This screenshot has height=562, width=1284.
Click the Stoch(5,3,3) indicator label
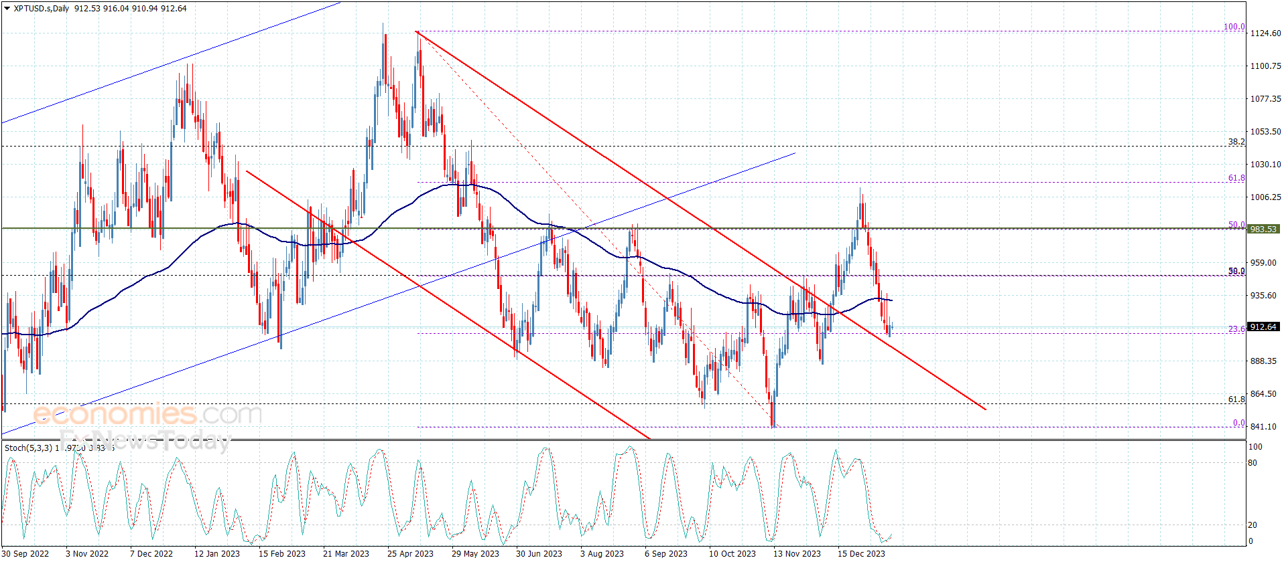[27, 448]
